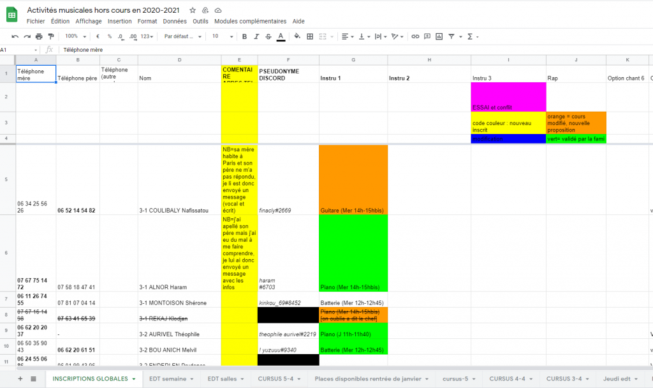Select the paint format tool
This screenshot has height=388, width=653.
50,36
